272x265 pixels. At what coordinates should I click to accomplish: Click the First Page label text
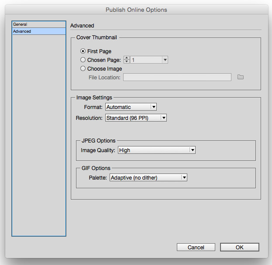(x=99, y=51)
